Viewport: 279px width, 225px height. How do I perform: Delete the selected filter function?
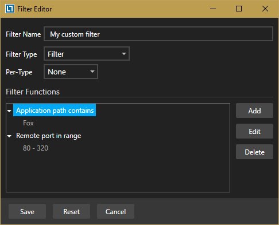pos(254,152)
